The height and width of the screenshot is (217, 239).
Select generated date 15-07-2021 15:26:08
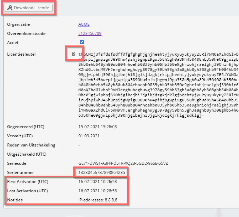coord(97,127)
